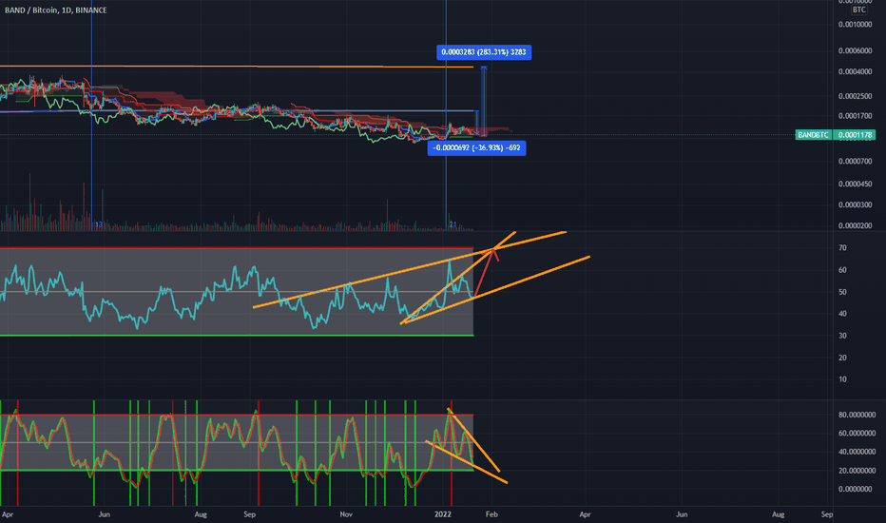Click the 70 level on the RSI scale
Viewport: 886px width, 523px height.
point(842,248)
